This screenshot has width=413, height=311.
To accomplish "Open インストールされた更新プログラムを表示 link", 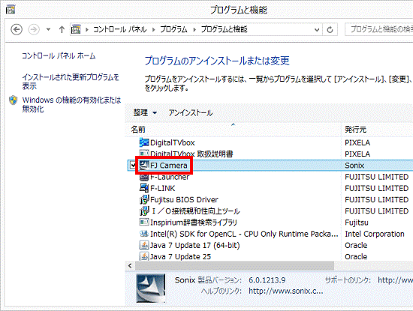I will pos(71,82).
